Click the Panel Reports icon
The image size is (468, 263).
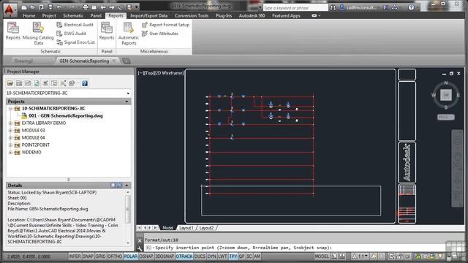pos(107,31)
